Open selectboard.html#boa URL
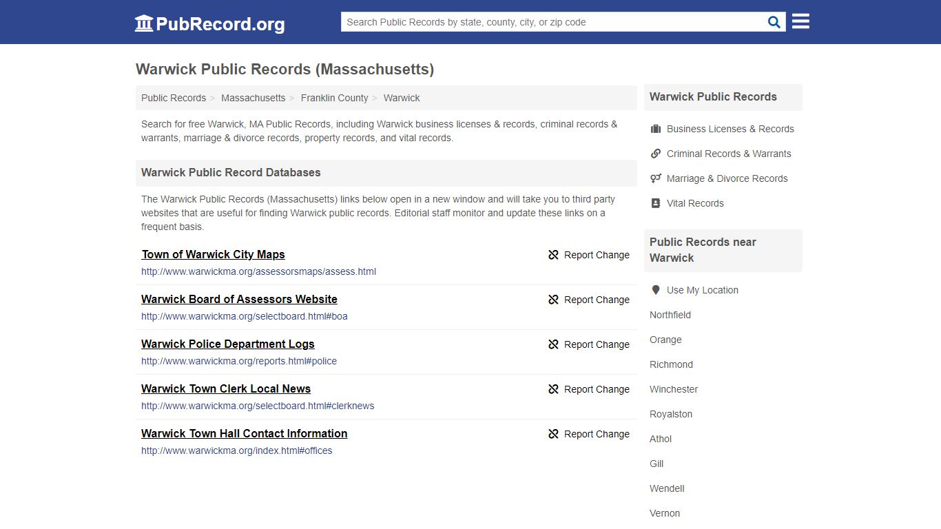Screen dimensions: 941x529 point(245,316)
